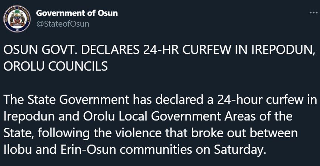
Task: Click The State Government at paragraph start
Action: click(x=66, y=100)
